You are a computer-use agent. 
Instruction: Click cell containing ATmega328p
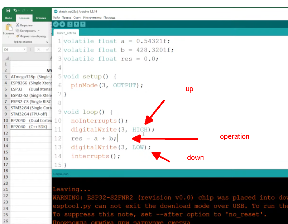(x=31, y=77)
